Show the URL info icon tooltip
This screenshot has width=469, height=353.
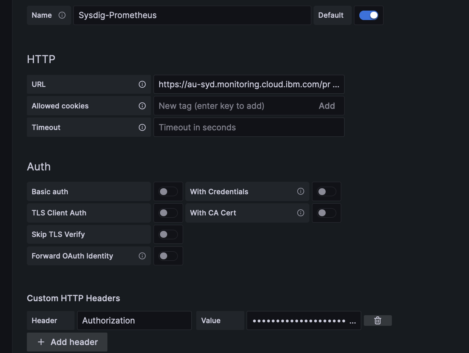142,84
